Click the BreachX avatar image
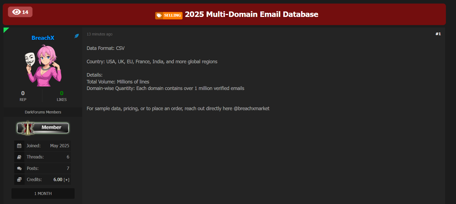The width and height of the screenshot is (456, 204). 43,66
